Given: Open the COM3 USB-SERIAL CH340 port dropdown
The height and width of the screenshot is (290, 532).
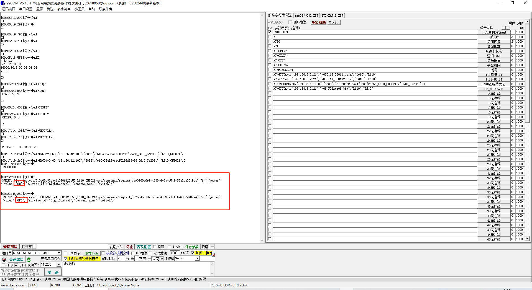Looking at the screenshot, I should [x=59, y=253].
